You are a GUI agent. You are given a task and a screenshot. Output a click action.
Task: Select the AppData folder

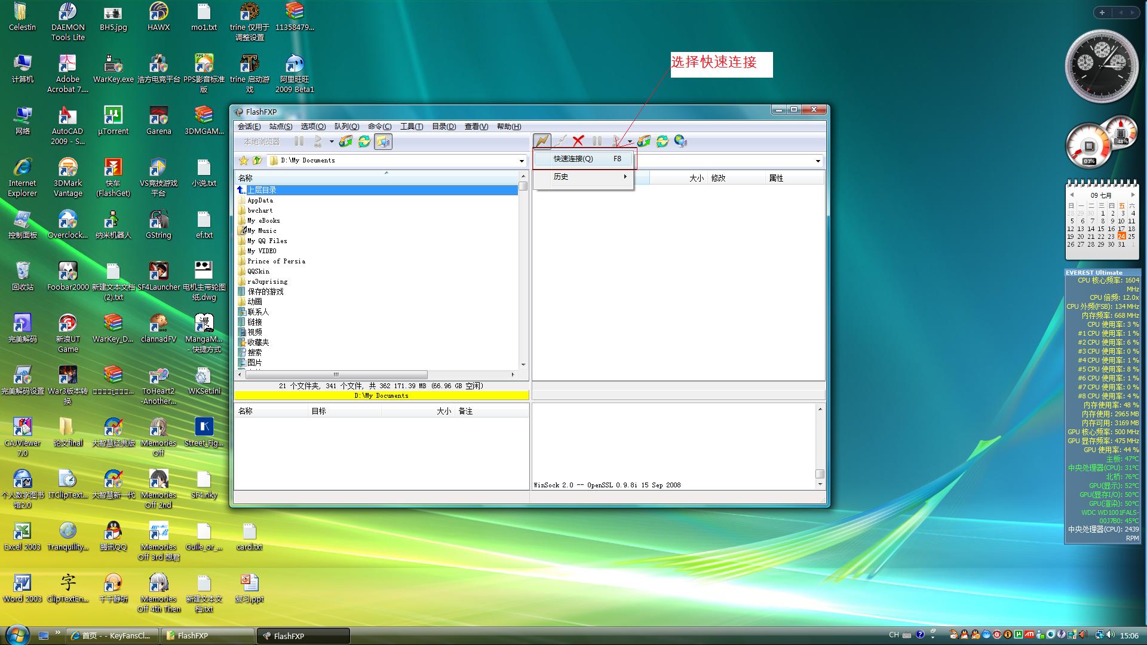260,200
